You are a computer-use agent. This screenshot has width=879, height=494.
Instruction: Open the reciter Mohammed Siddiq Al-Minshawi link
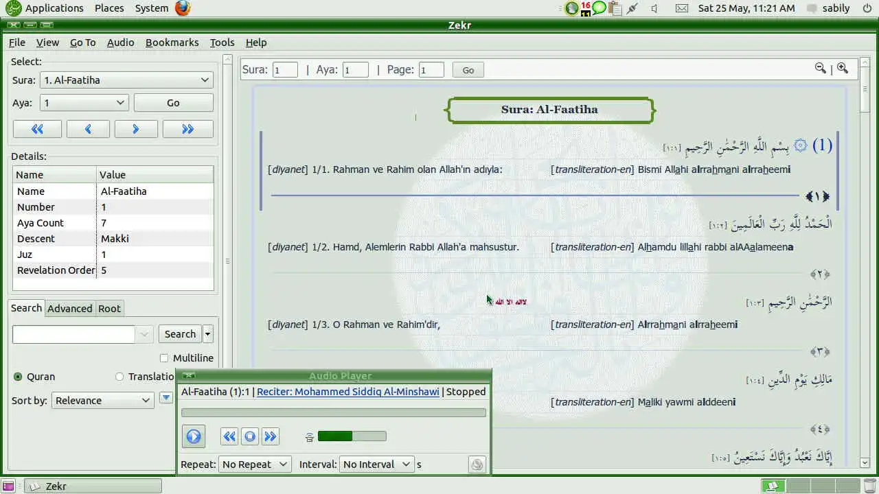[x=348, y=392]
